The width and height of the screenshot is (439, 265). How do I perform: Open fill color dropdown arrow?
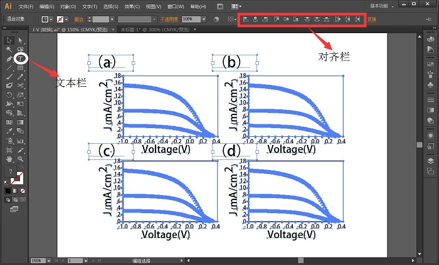[x=51, y=19]
